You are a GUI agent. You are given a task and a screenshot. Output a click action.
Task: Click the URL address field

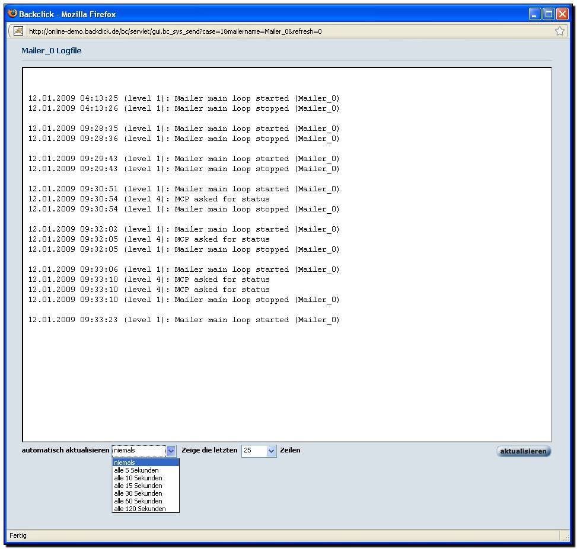coord(289,31)
